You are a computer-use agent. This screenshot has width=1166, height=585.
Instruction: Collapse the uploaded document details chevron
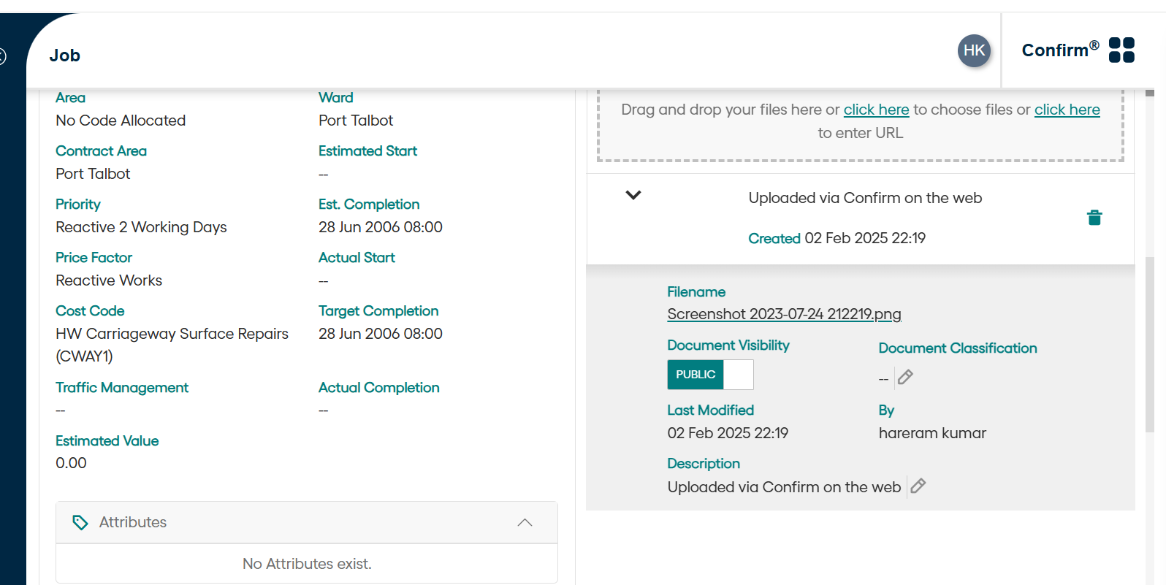(633, 195)
